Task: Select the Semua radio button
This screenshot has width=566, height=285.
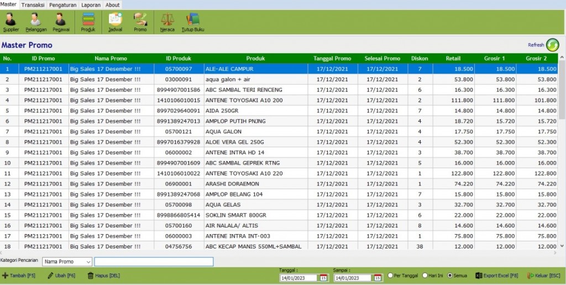Action: point(450,275)
